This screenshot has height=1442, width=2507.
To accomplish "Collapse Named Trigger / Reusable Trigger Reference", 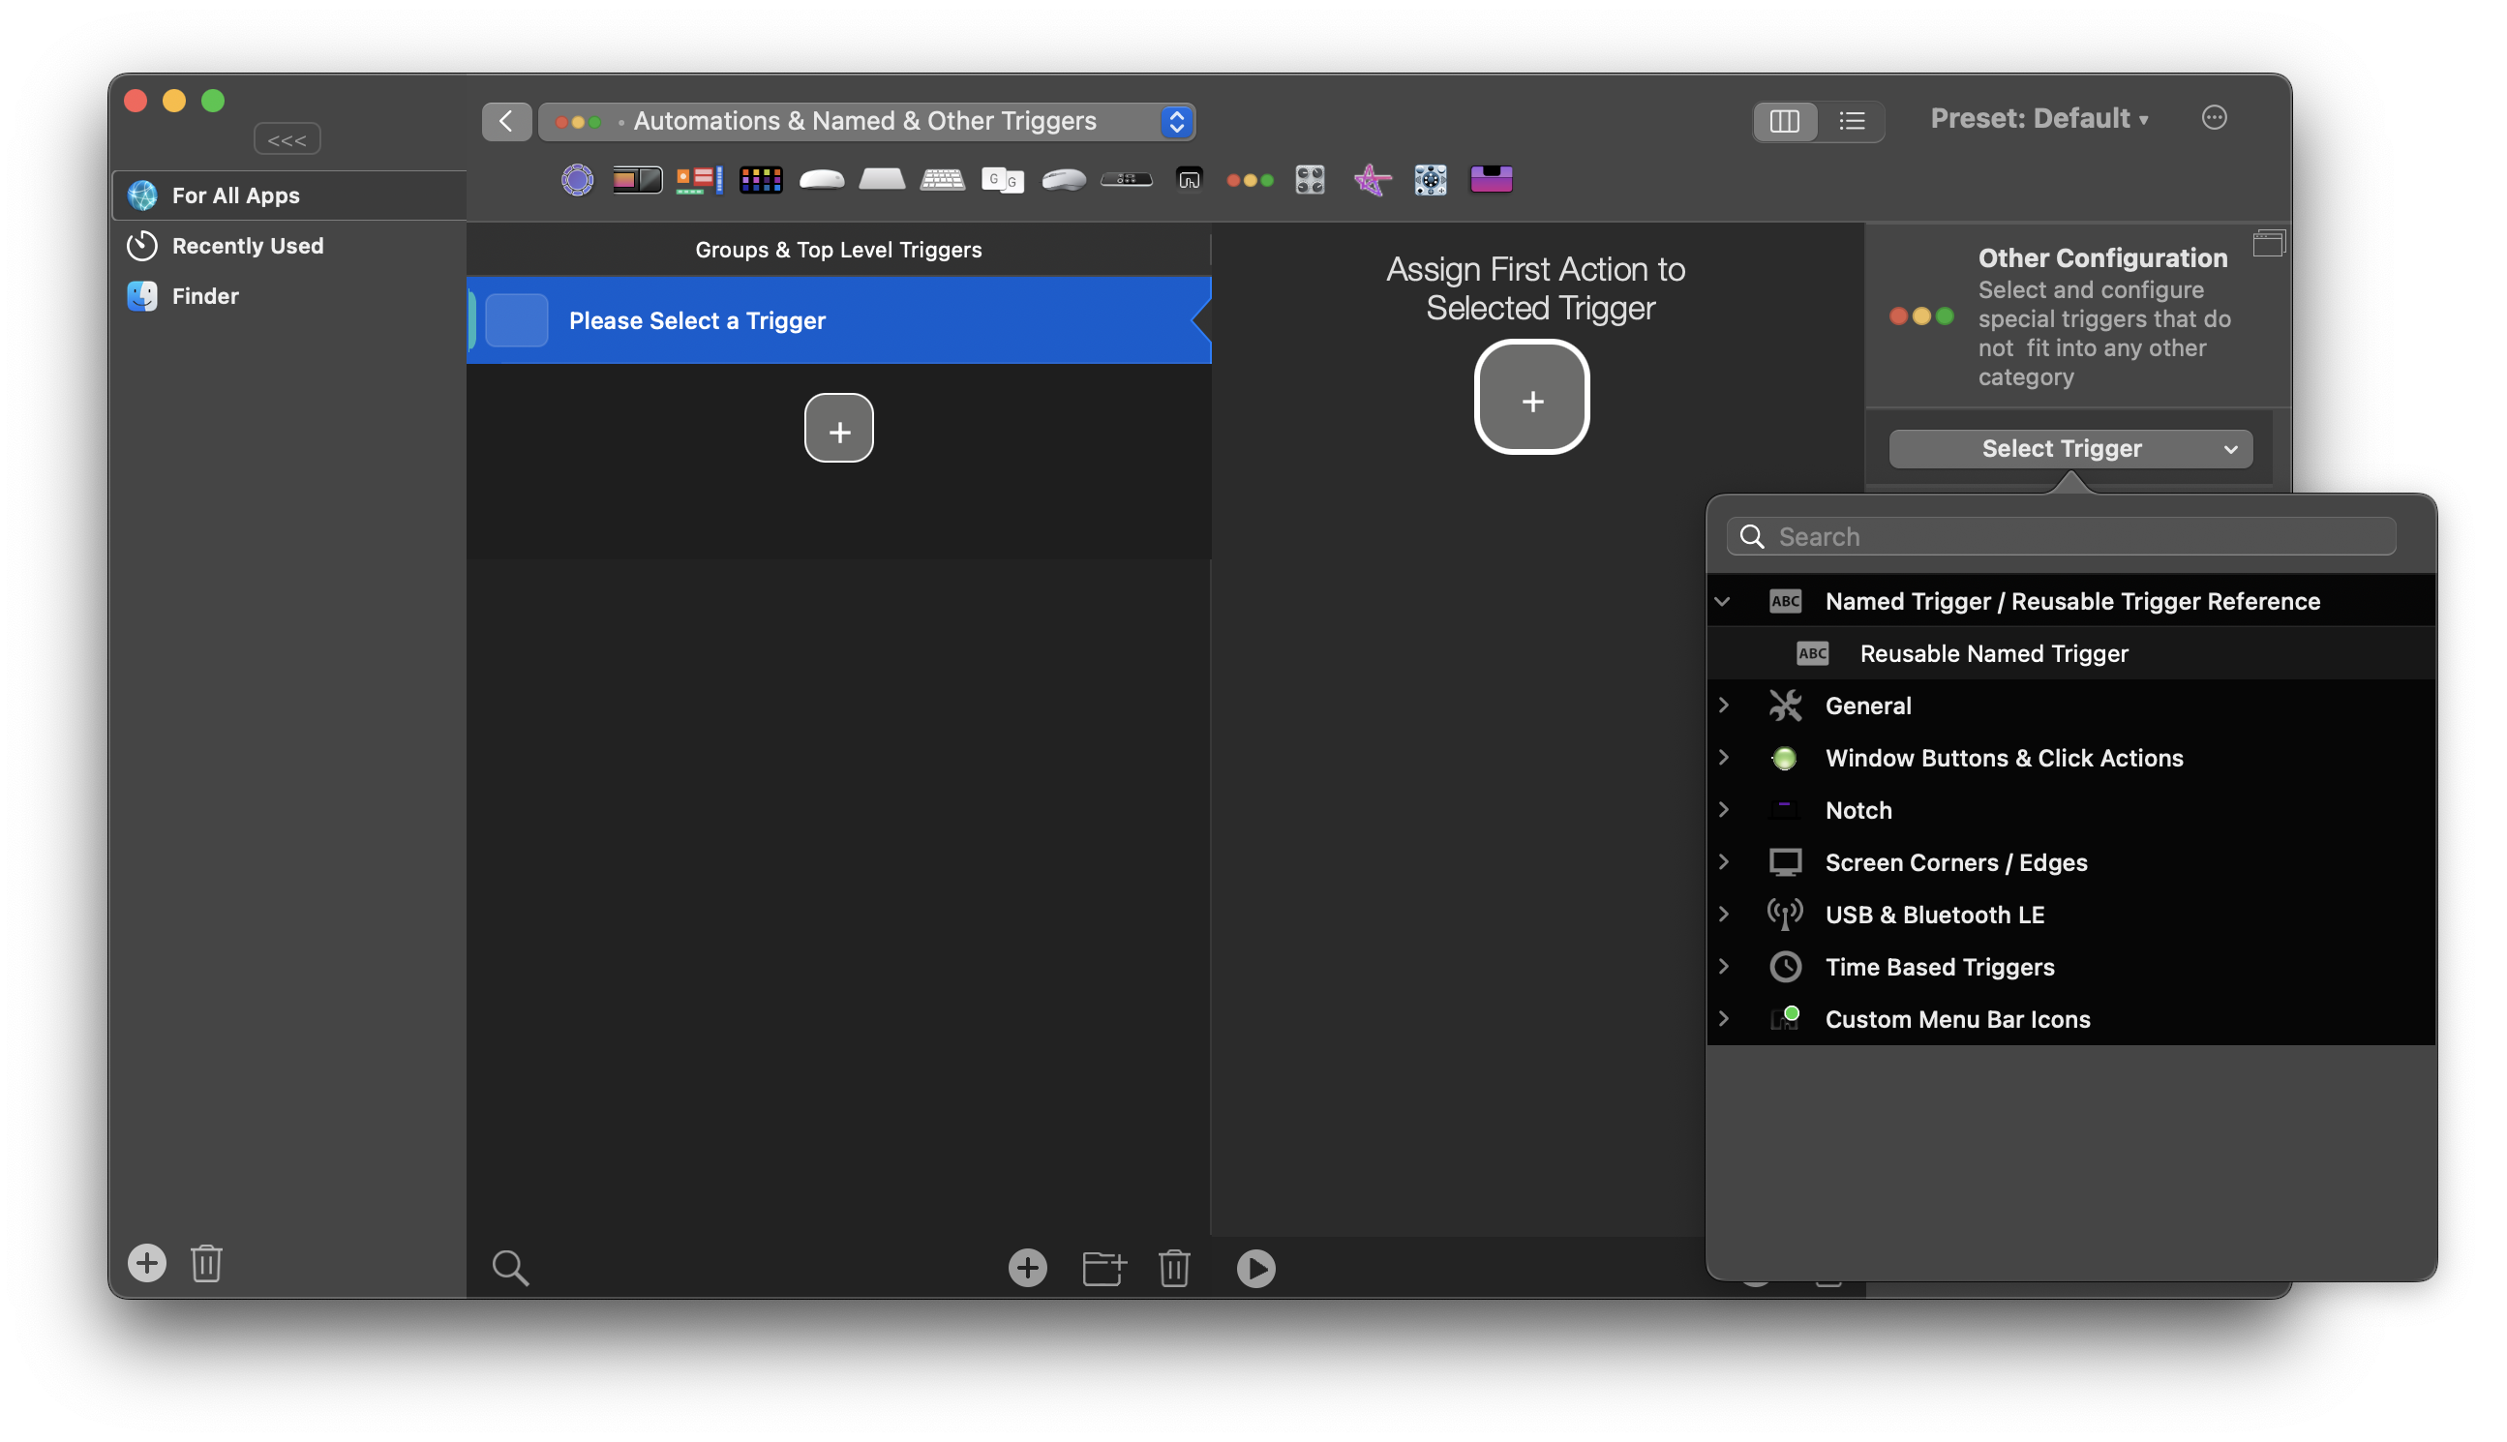I will point(1723,601).
